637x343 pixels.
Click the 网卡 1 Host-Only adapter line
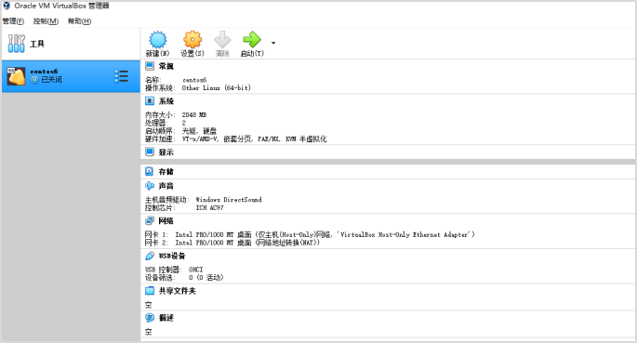310,234
